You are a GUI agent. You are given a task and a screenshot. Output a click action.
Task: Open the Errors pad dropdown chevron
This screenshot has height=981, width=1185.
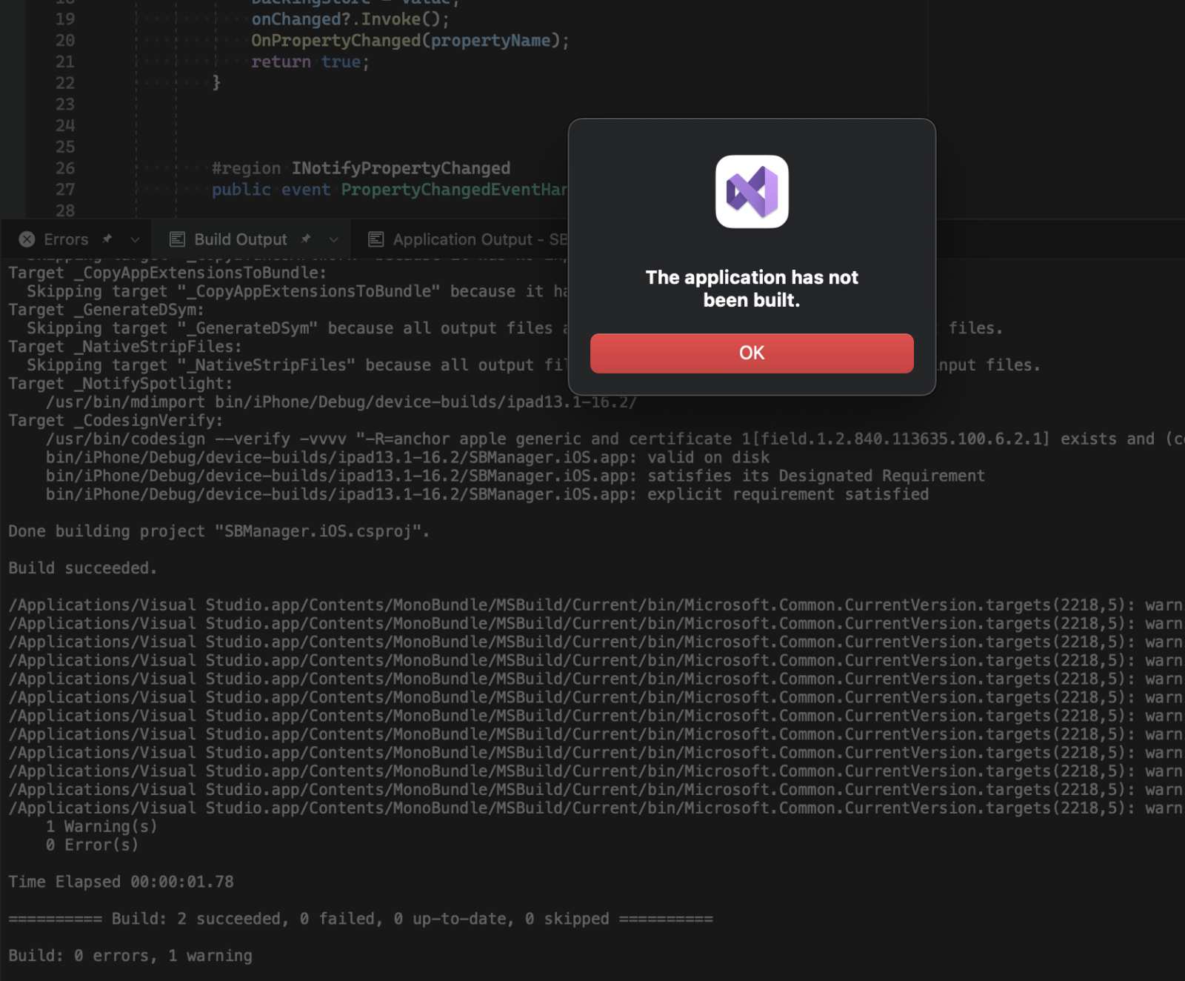135,239
